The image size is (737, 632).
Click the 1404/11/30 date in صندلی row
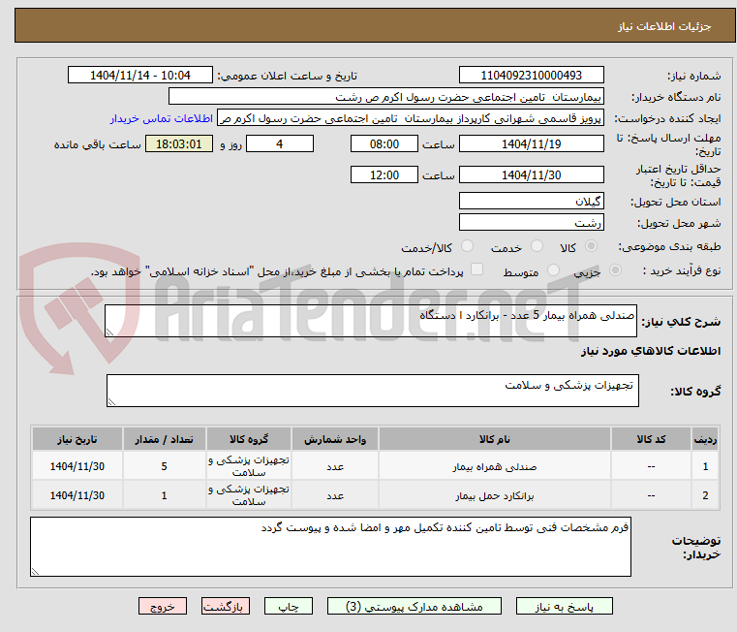click(x=77, y=466)
